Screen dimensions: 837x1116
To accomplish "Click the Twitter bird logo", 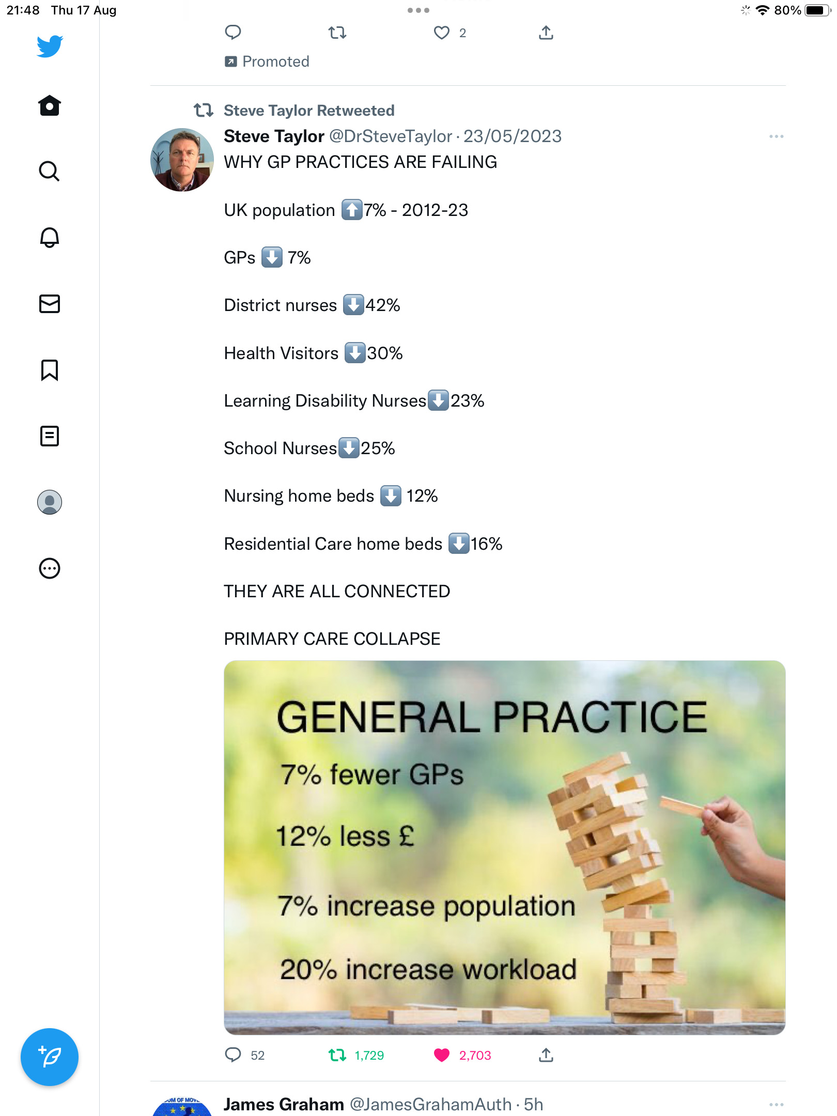I will pos(50,47).
